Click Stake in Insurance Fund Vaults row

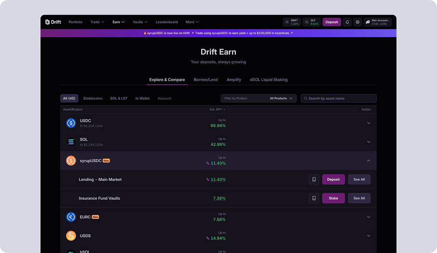click(334, 198)
